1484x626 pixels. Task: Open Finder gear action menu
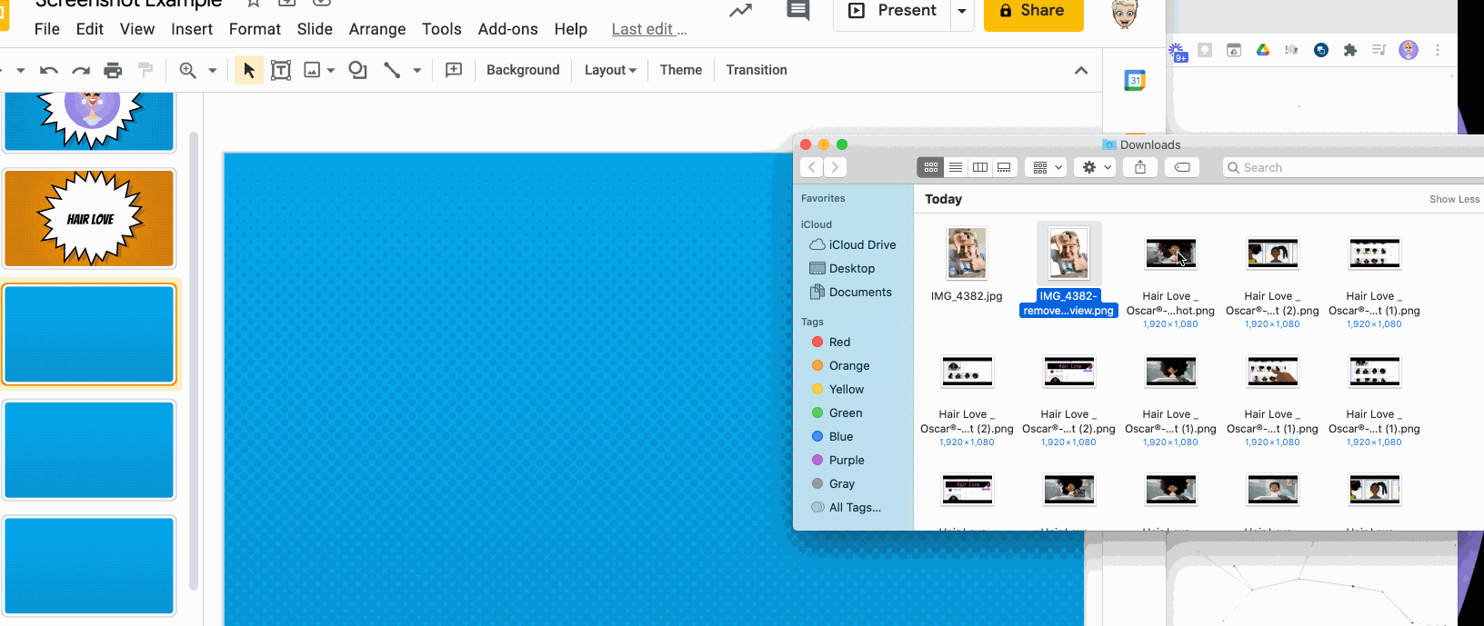[1094, 167]
